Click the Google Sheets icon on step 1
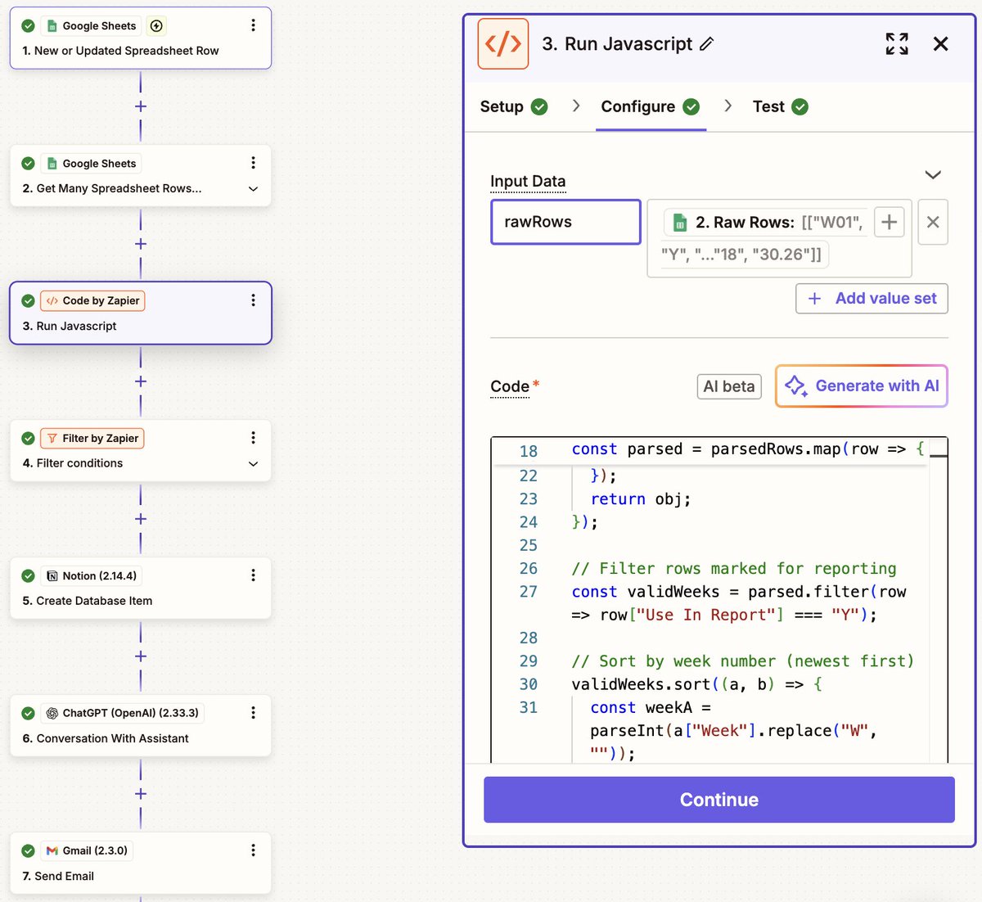This screenshot has height=902, width=982. click(52, 26)
